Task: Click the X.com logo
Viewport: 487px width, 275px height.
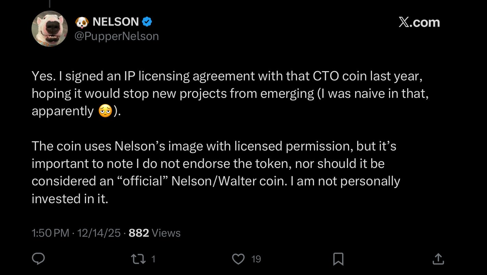Action: click(x=419, y=23)
